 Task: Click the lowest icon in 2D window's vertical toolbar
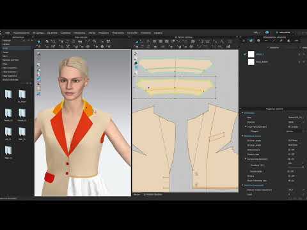pos(136,73)
